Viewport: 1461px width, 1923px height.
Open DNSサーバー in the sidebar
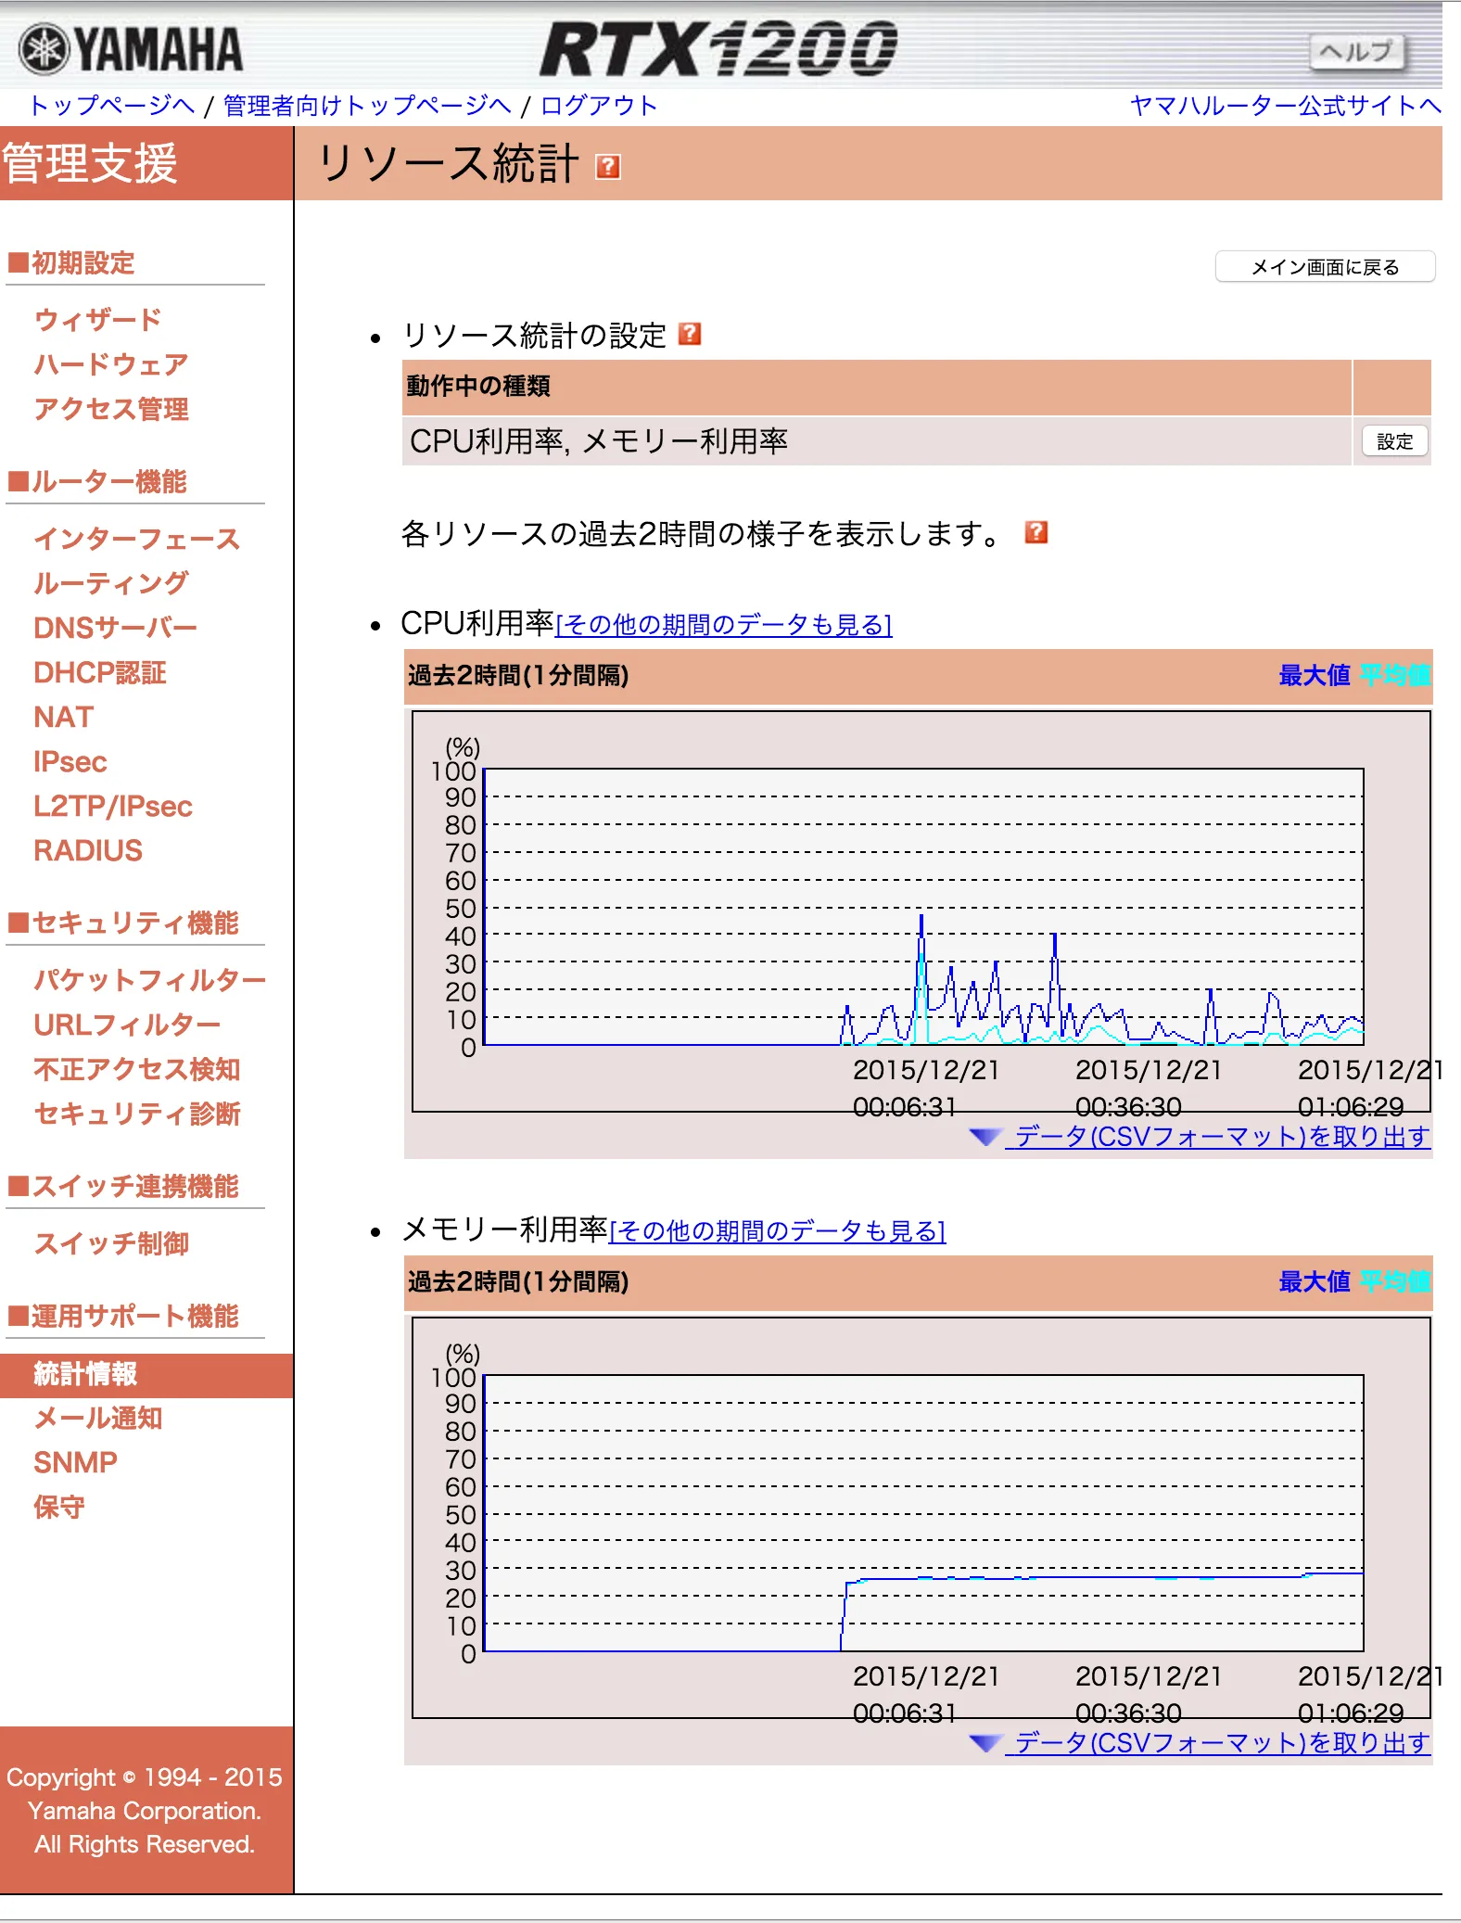tap(115, 628)
